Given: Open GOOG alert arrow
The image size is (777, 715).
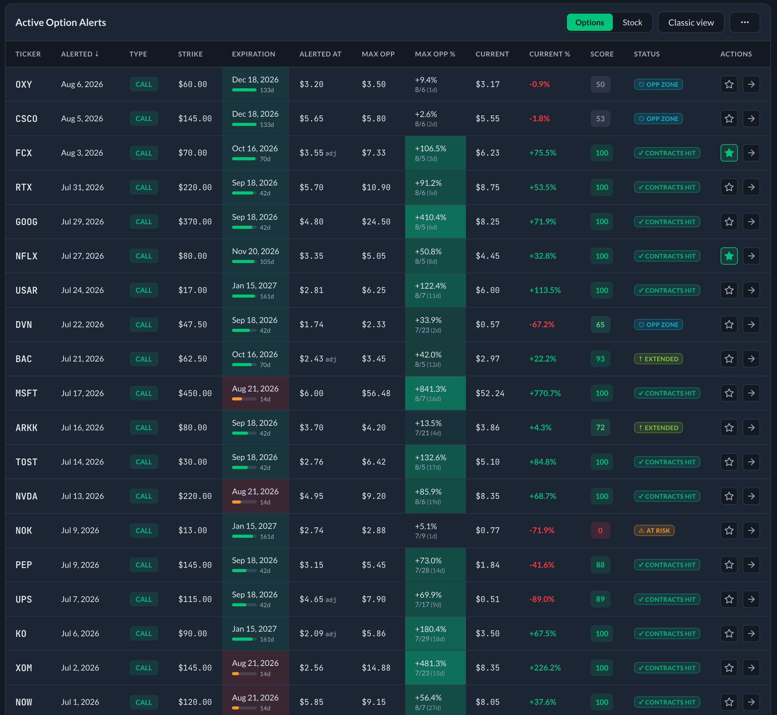Looking at the screenshot, I should 751,222.
